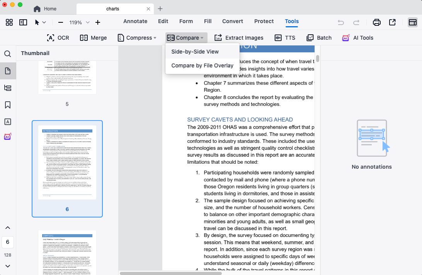This screenshot has width=422, height=275.
Task: Toggle the thumbnail panel view
Action: (23, 22)
